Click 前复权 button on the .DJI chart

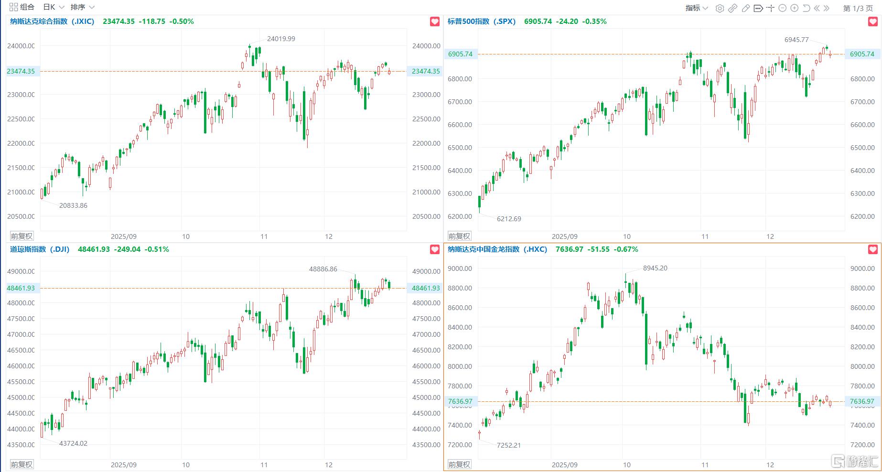(22, 464)
